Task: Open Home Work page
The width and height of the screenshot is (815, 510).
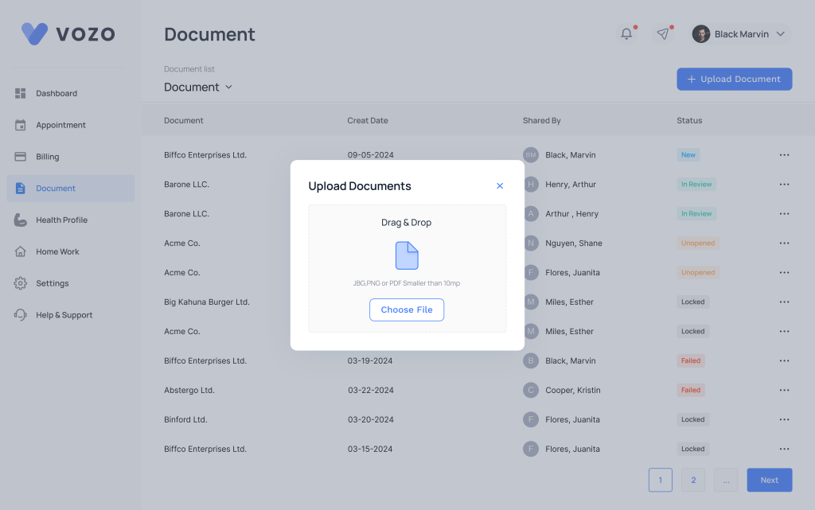Action: (57, 251)
